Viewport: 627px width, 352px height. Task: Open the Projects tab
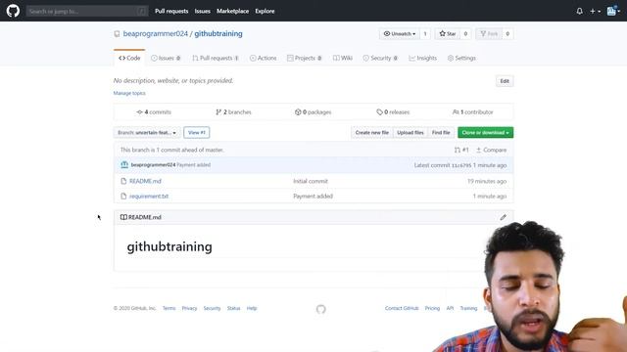pos(305,58)
